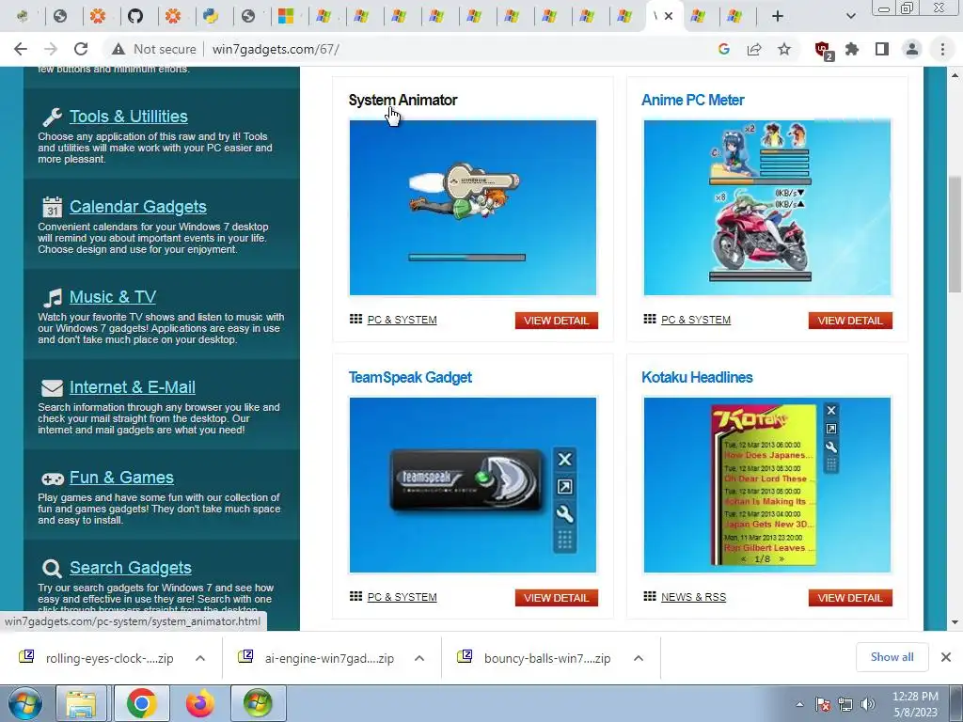Screen dimensions: 963x722
Task: Open the uBlock extension icon
Action: pyautogui.click(x=822, y=50)
